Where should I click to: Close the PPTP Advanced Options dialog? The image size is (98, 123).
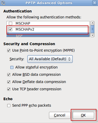coord(95,3)
